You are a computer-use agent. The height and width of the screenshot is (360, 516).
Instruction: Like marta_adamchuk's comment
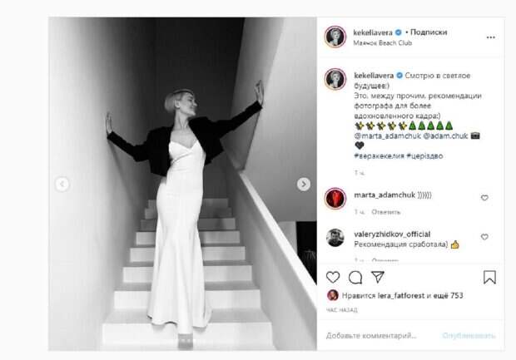tap(484, 198)
